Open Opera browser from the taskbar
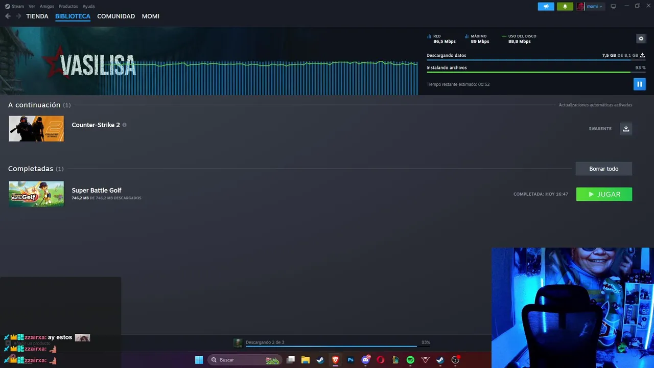The width and height of the screenshot is (654, 368). coord(380,360)
